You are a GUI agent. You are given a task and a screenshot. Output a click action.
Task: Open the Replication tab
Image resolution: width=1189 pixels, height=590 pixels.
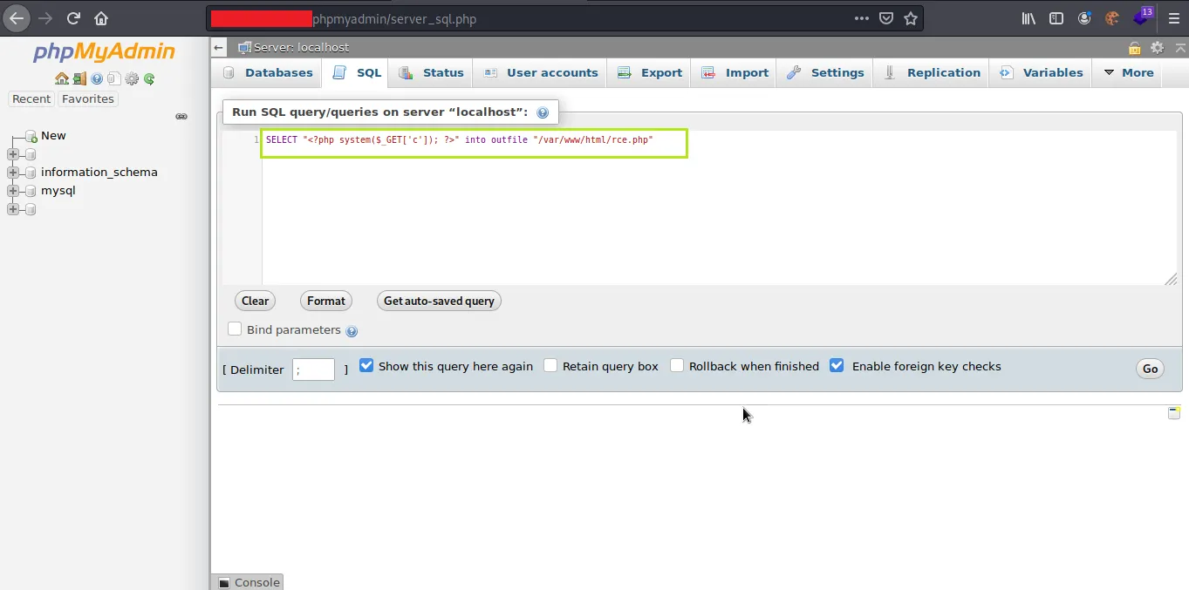tap(933, 72)
